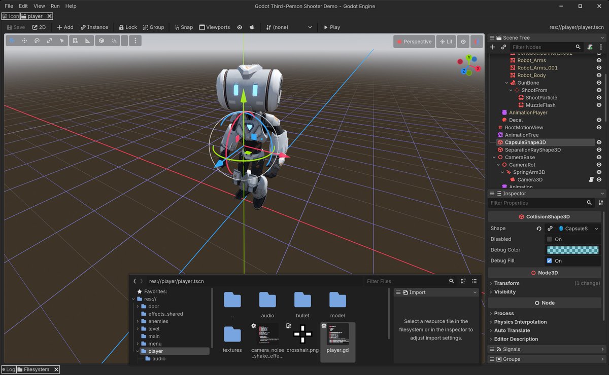609x375 pixels.
Task: Open the Scene Tree three-dot options menu
Action: (601, 47)
